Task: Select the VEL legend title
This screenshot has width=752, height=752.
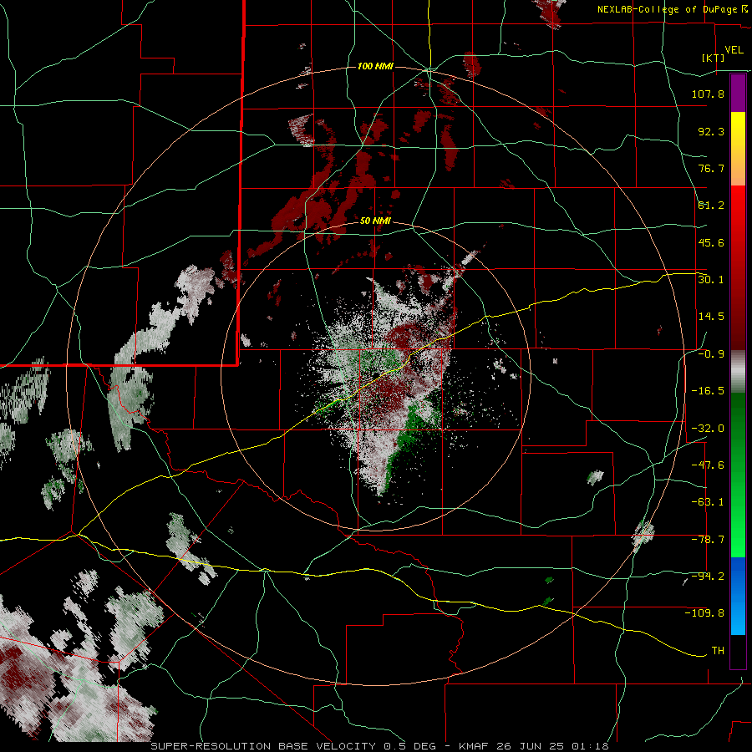Action: [x=734, y=50]
